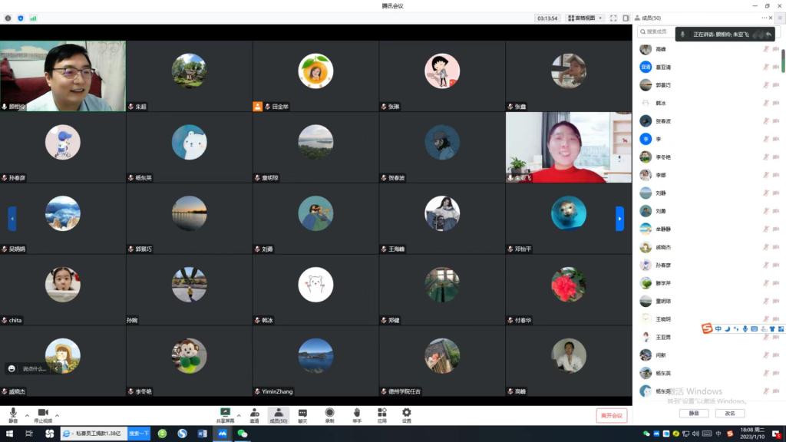Screen dimensions: 786x442
Task: Open WeChat from the Windows taskbar
Action: 242,434
